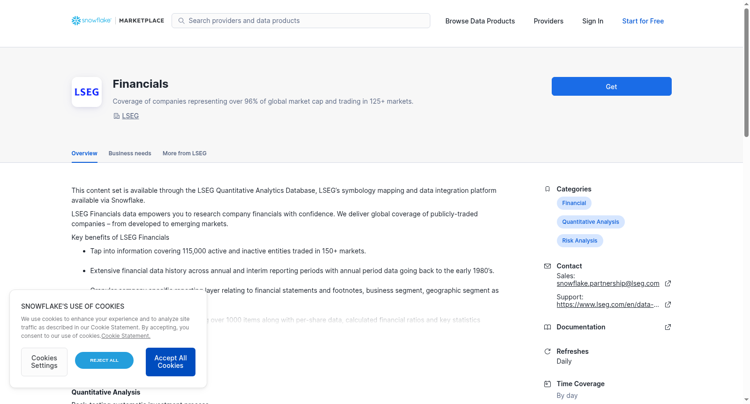Screen dimensions: 750x404
Task: Click the vertical page scrollbar thumb
Action: pos(746,73)
